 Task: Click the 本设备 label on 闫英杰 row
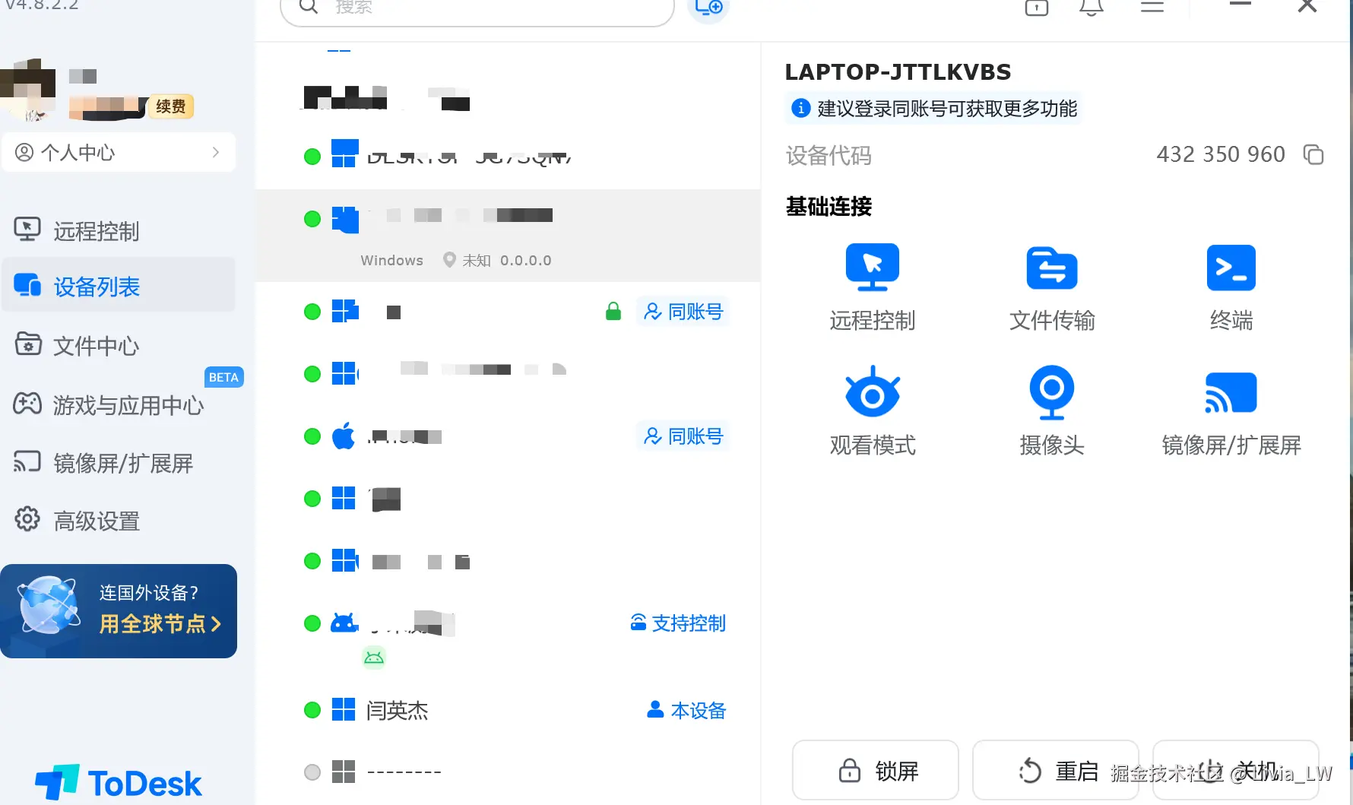pyautogui.click(x=686, y=710)
